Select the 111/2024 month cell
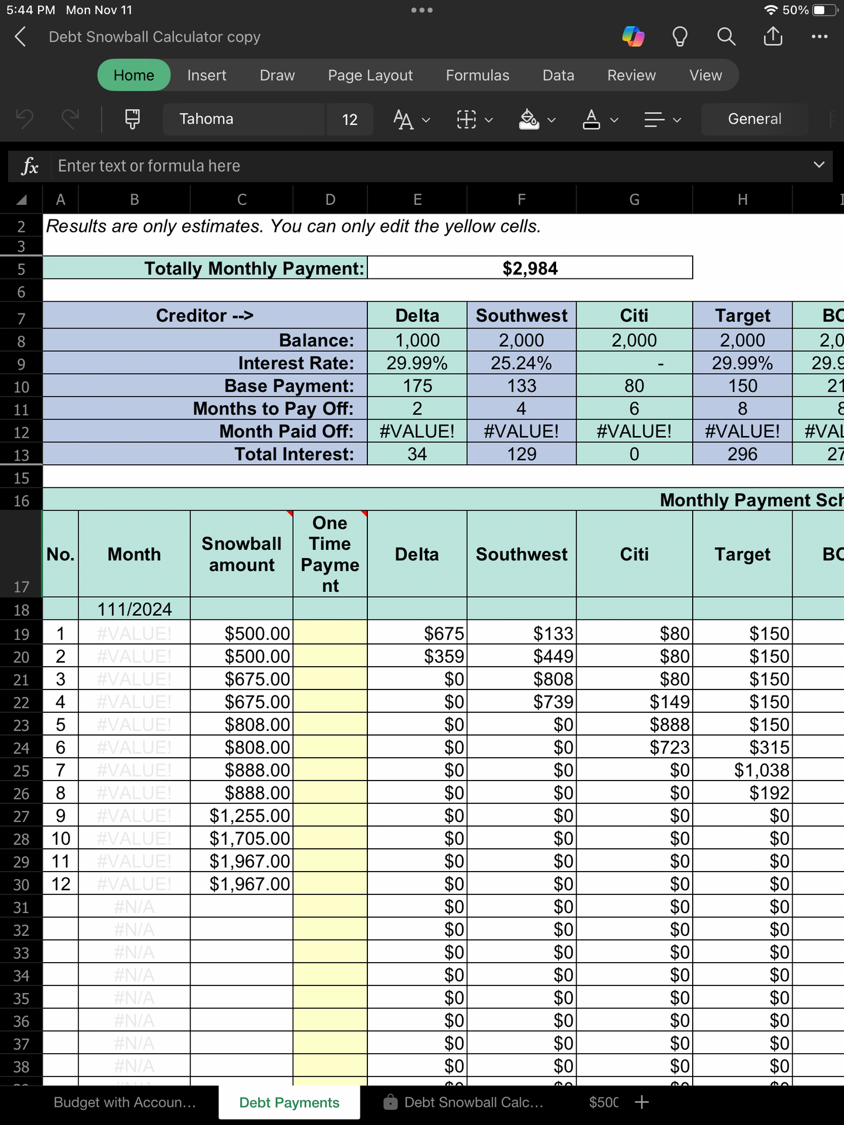Viewport: 844px width, 1125px height. pyautogui.click(x=134, y=609)
